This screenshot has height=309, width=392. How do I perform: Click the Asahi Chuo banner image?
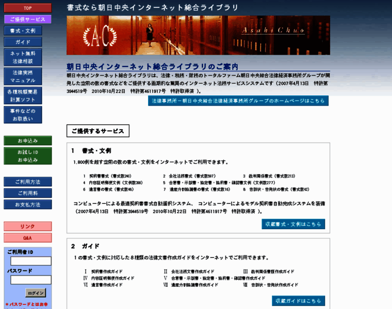[198, 35]
